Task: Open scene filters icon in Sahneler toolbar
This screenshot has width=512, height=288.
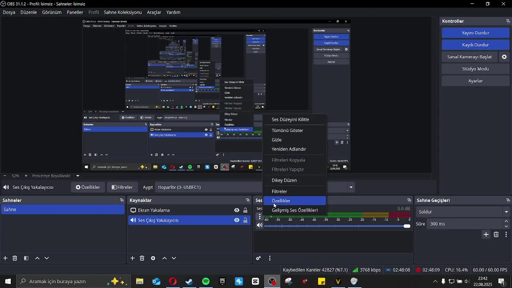Action: pyautogui.click(x=26, y=258)
